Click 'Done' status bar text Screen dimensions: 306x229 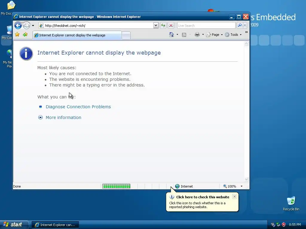click(17, 186)
